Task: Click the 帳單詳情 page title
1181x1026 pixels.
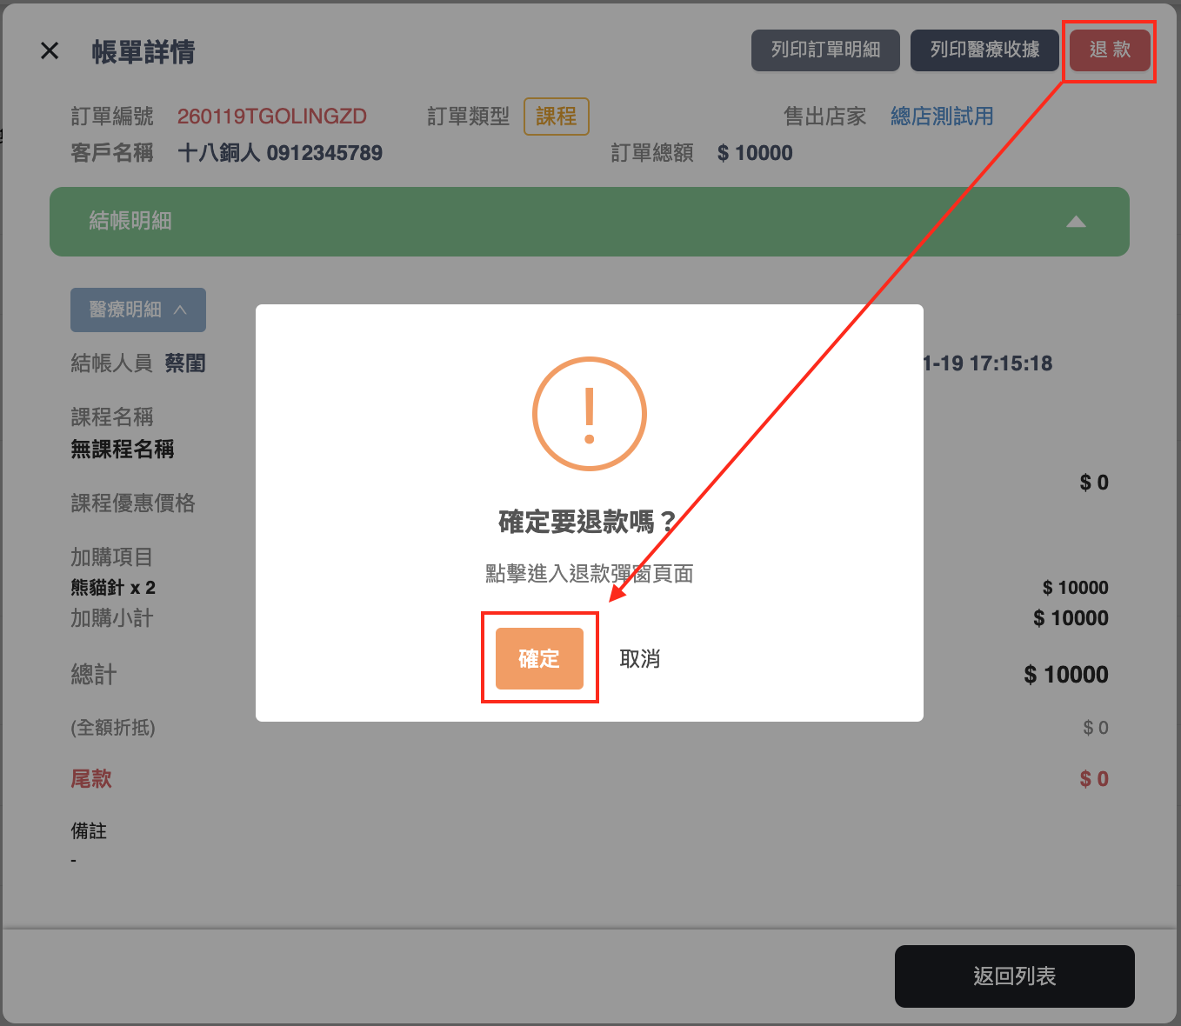Action: click(x=143, y=52)
